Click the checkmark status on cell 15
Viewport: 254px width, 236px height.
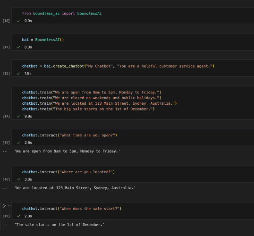(x=18, y=143)
